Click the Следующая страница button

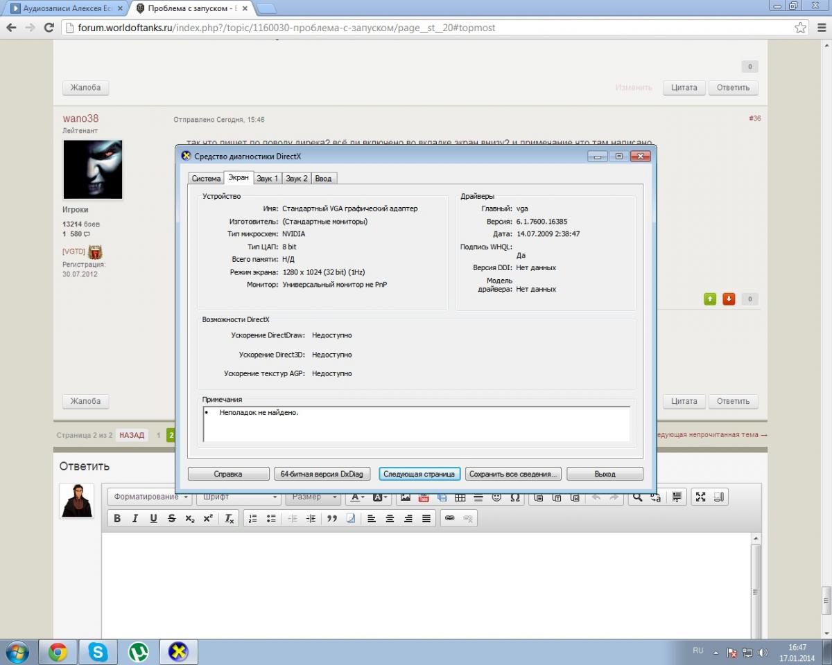[419, 474]
